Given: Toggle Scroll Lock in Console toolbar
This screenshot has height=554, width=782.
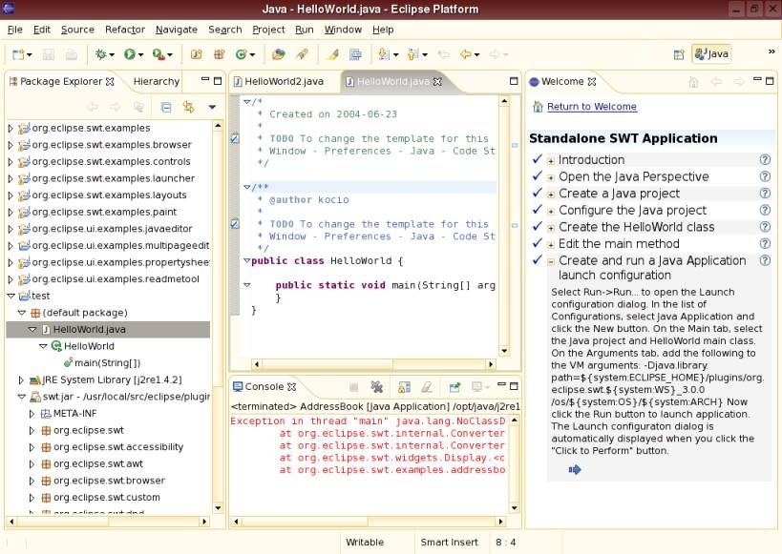Looking at the screenshot, I should 404,387.
